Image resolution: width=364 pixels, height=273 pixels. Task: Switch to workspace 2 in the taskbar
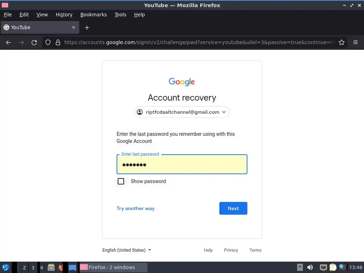tap(25, 268)
